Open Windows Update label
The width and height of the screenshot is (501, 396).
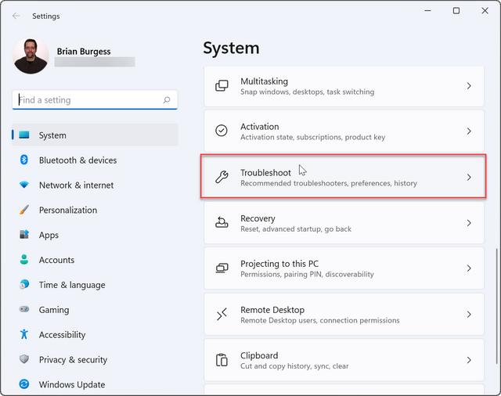[x=72, y=384]
